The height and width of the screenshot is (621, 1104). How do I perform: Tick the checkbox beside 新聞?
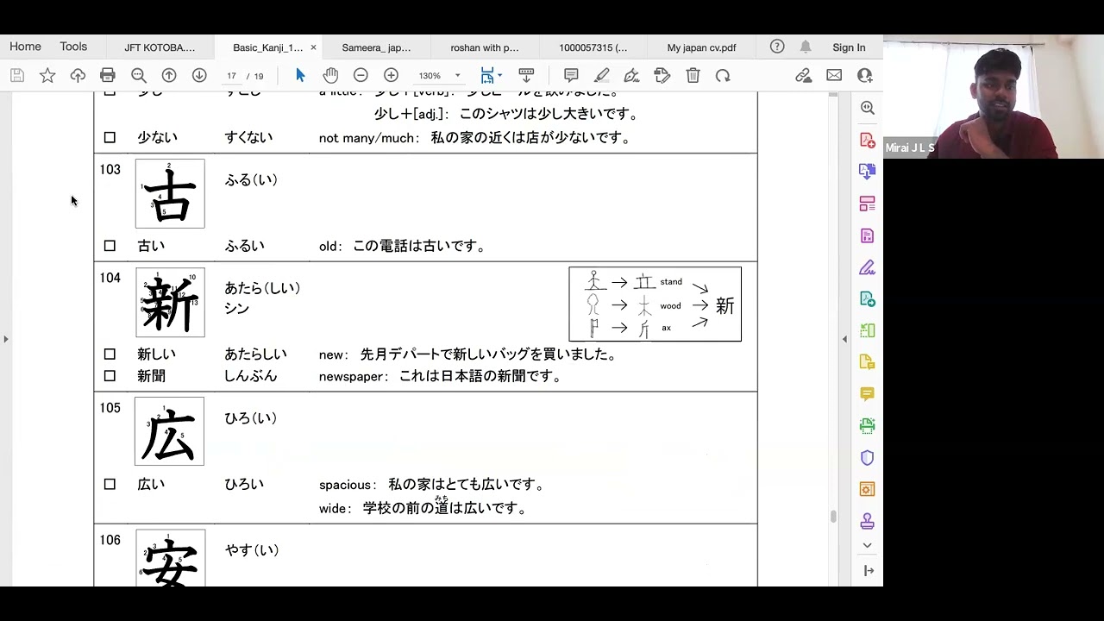click(110, 376)
